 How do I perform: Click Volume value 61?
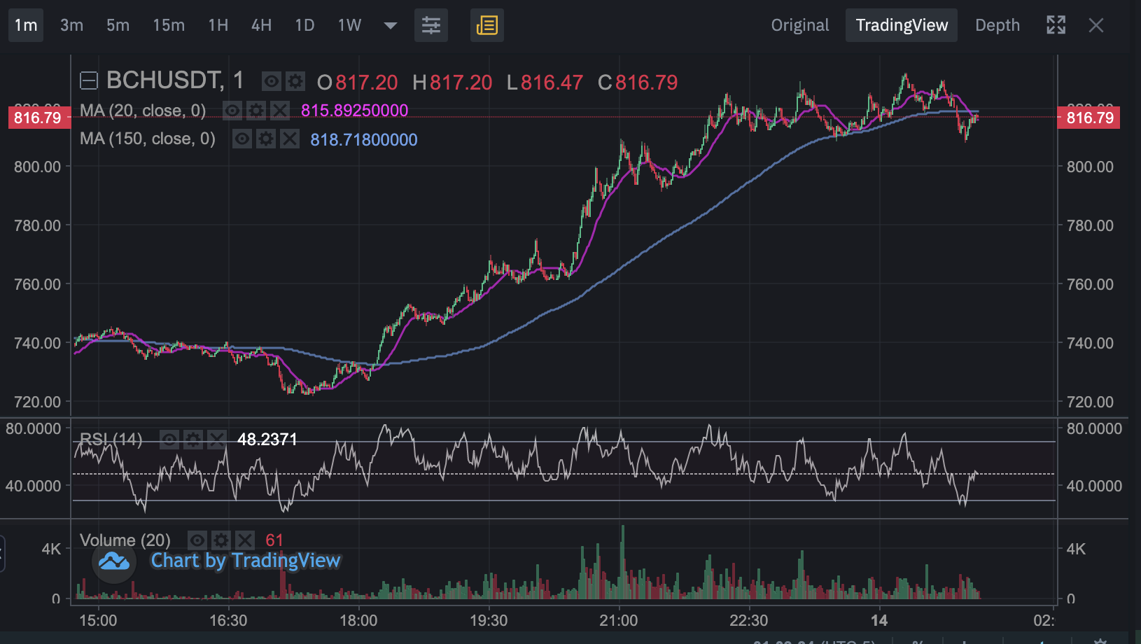pos(274,540)
